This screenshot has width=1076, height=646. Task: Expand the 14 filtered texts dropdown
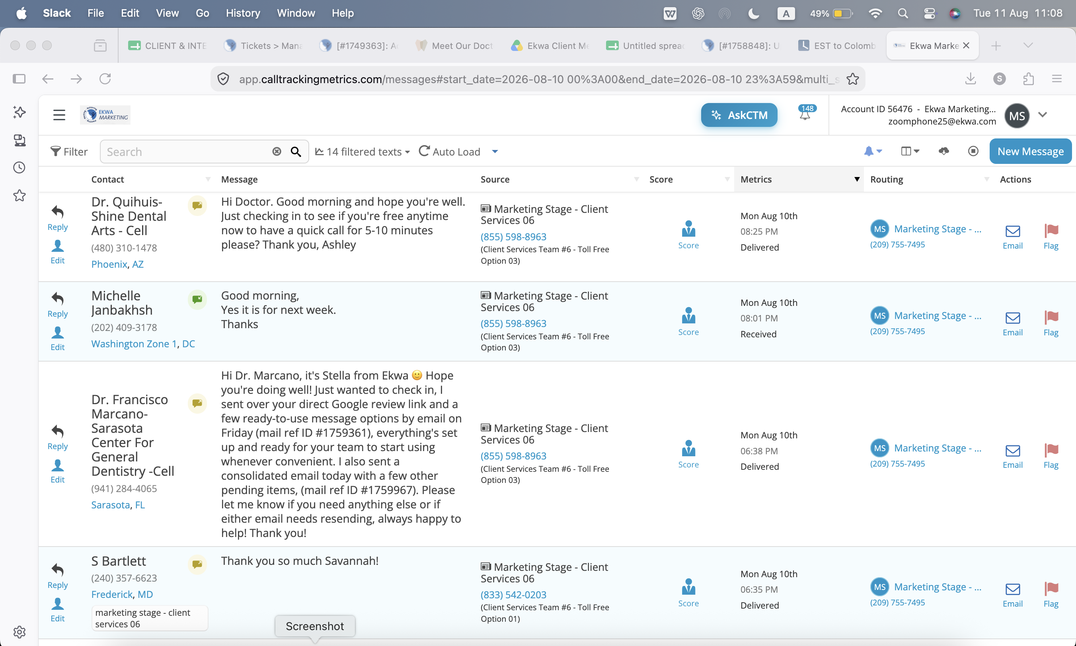coord(362,152)
